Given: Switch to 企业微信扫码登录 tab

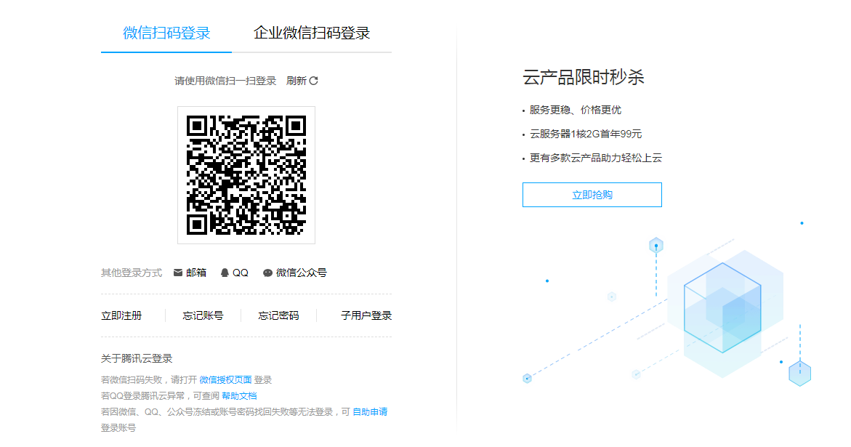Looking at the screenshot, I should (x=312, y=33).
